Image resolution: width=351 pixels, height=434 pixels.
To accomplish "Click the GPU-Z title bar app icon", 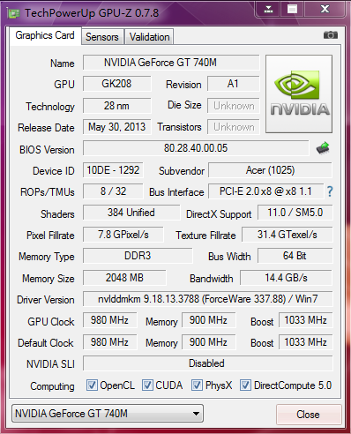I will pos(13,13).
